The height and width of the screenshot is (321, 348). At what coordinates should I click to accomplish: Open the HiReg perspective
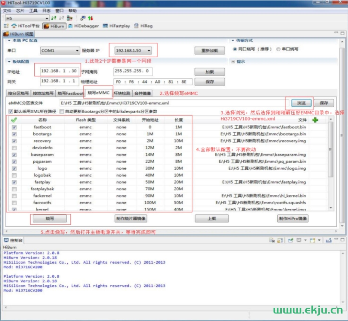(x=143, y=26)
